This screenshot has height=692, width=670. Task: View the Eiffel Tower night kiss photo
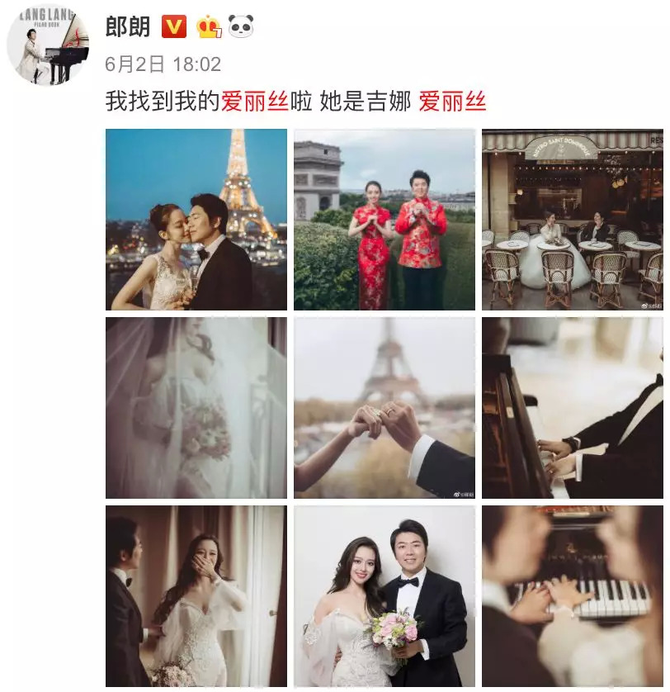(x=196, y=220)
